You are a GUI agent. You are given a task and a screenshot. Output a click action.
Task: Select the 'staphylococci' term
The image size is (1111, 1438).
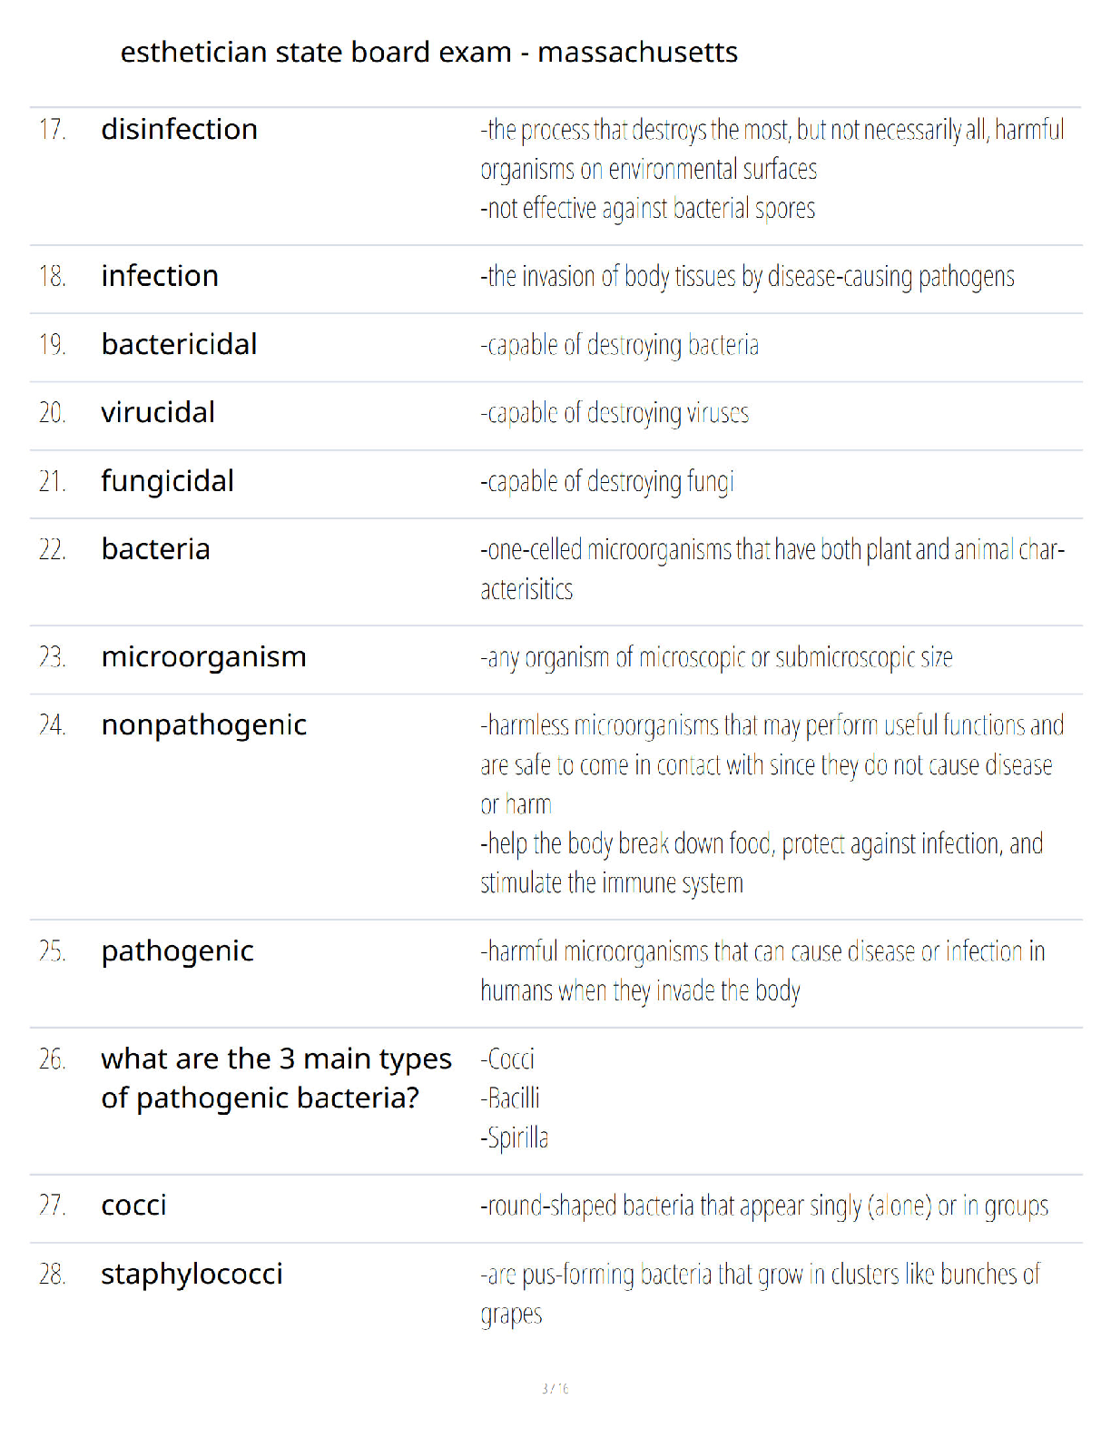coord(192,1275)
